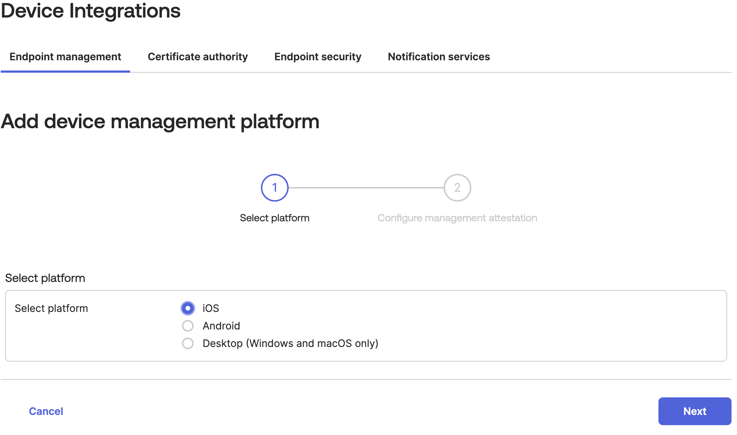Screen dimensions: 737x435
Task: Click 'Configure management attestation' step label
Action: pyautogui.click(x=457, y=218)
